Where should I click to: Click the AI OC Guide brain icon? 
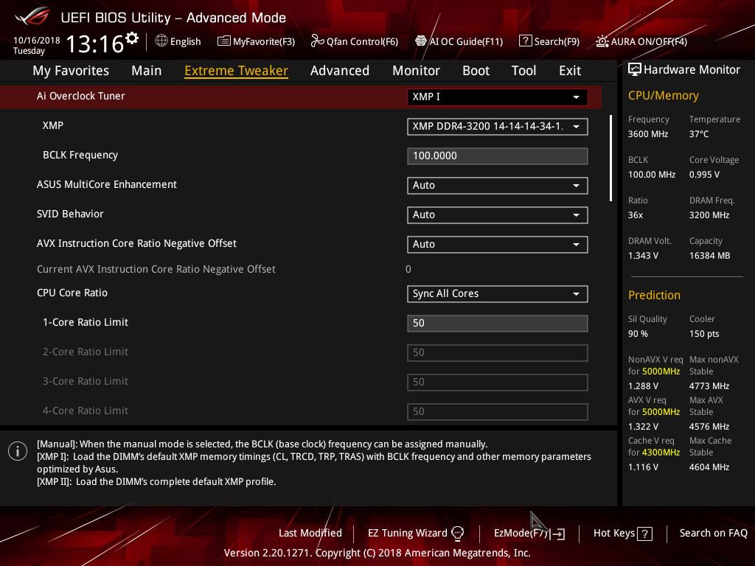click(x=421, y=41)
